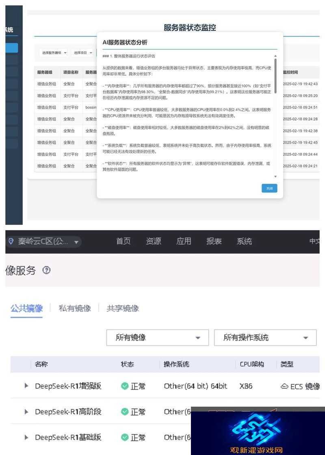Click the 服务器状态监控 page title
The height and width of the screenshot is (455, 325).
click(190, 28)
